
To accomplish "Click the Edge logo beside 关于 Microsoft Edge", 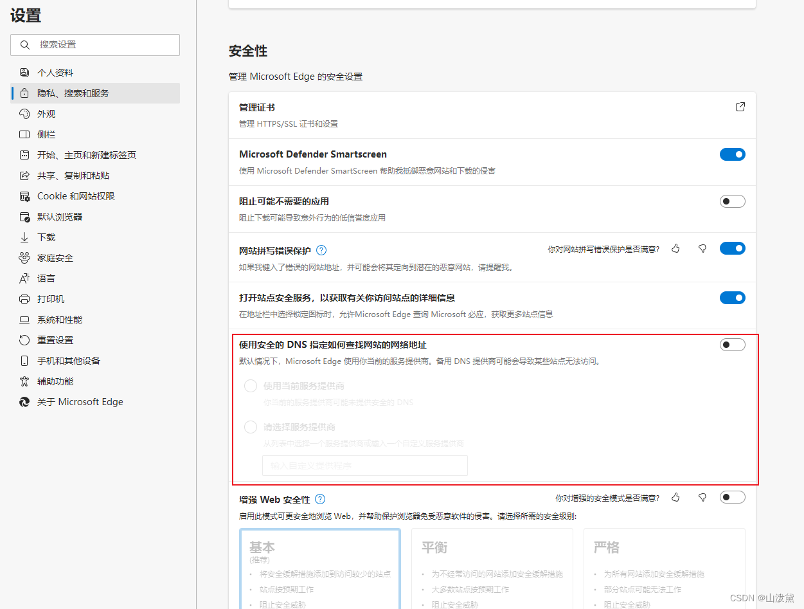I will [x=24, y=402].
